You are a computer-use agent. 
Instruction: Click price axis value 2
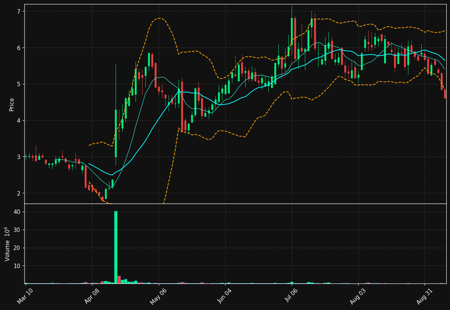coord(20,193)
